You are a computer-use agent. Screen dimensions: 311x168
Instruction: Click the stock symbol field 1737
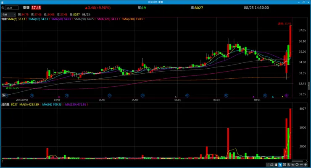(12, 8)
